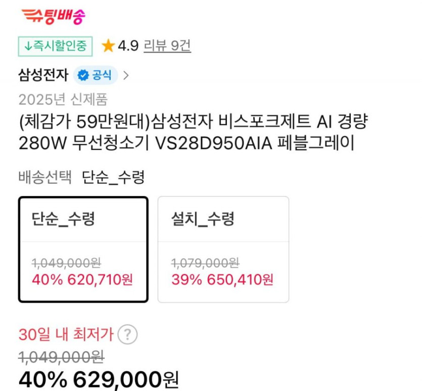Tap the 40% 620,710원 discounted price
Viewport: 422px width, 391px height.
coord(82,279)
